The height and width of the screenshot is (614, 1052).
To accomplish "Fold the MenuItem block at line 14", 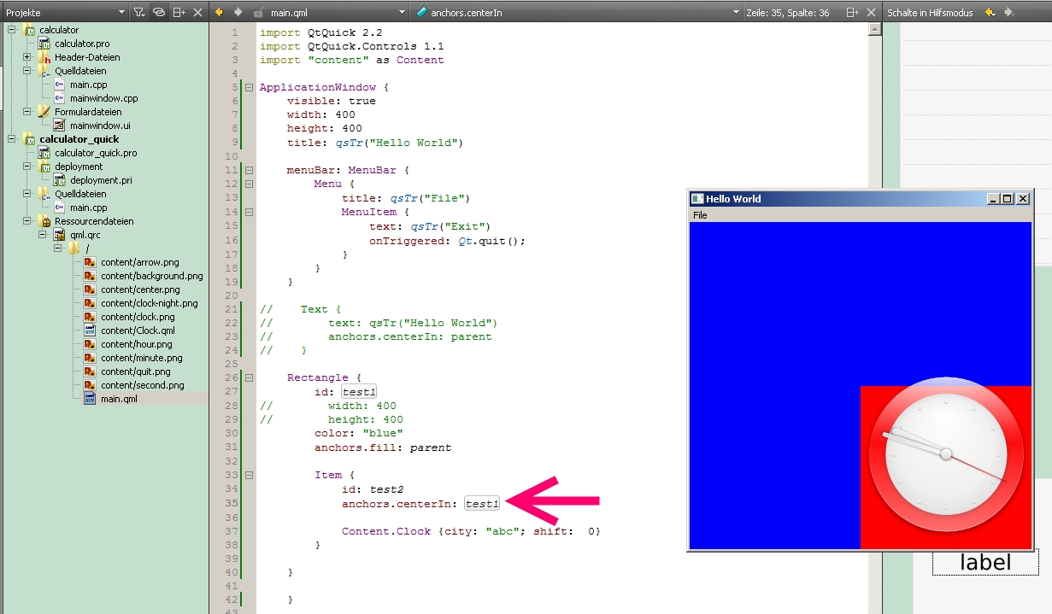I will [250, 212].
